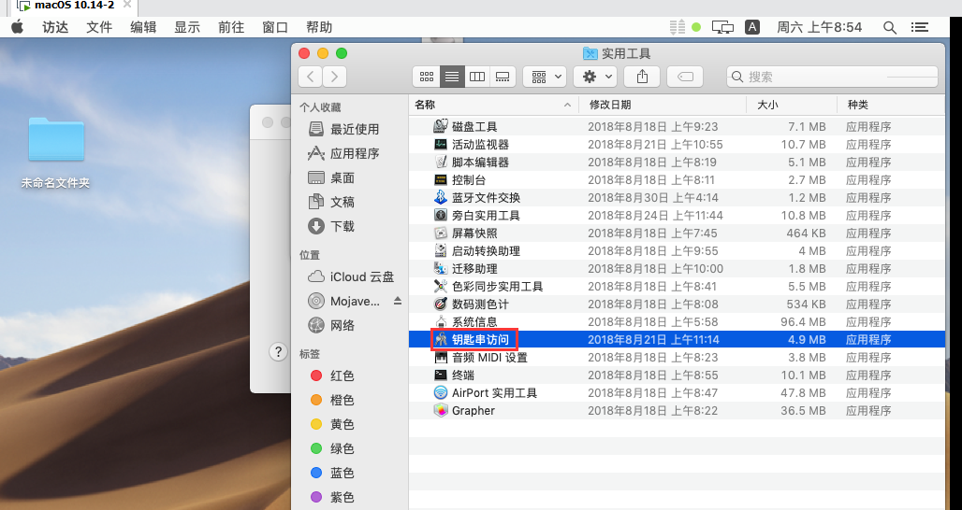Select the AirPort Utility (AirPort 实用工具) icon
This screenshot has width=962, height=510.
click(x=441, y=392)
